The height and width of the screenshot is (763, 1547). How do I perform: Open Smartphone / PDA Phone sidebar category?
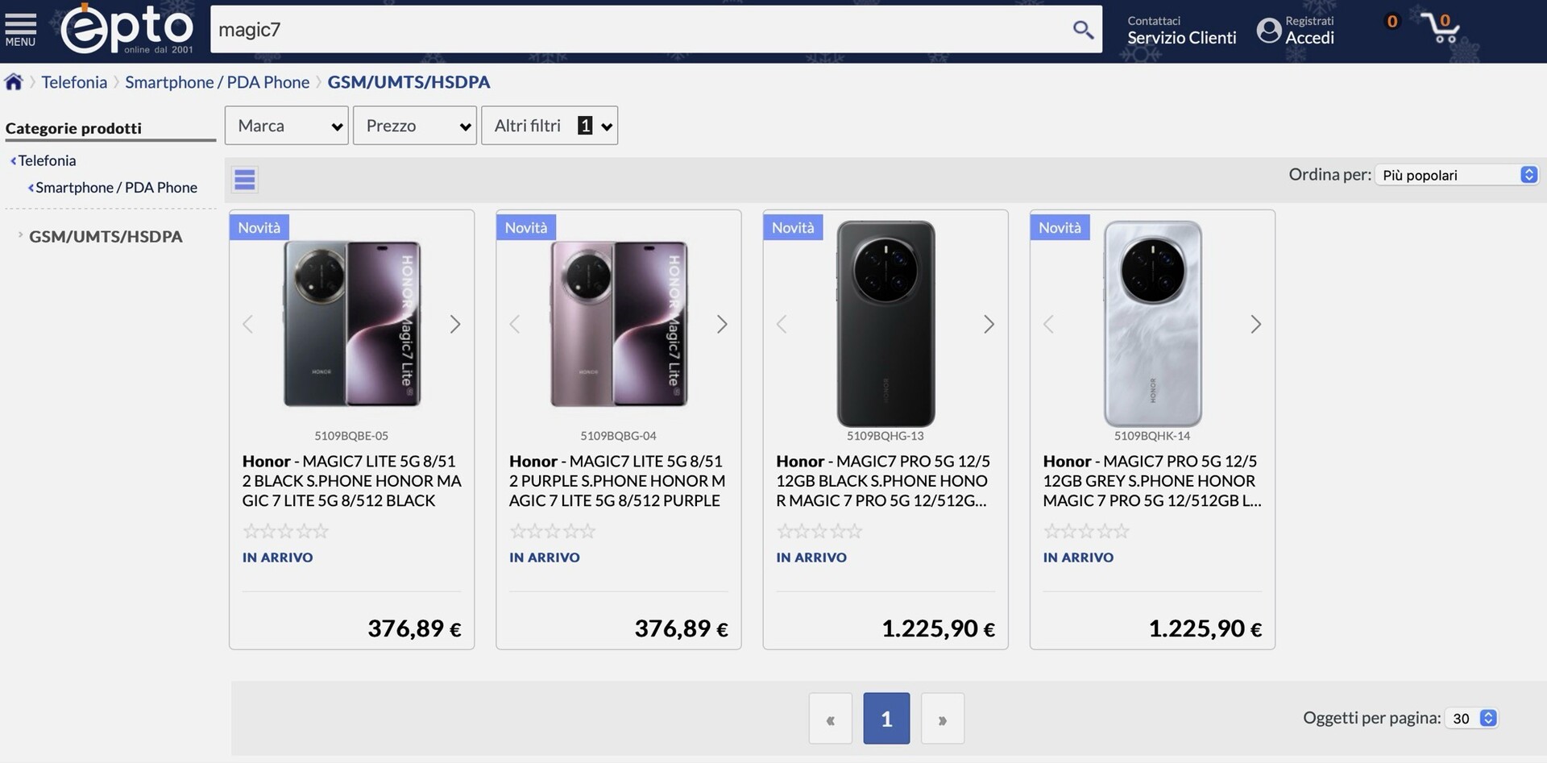coord(116,188)
